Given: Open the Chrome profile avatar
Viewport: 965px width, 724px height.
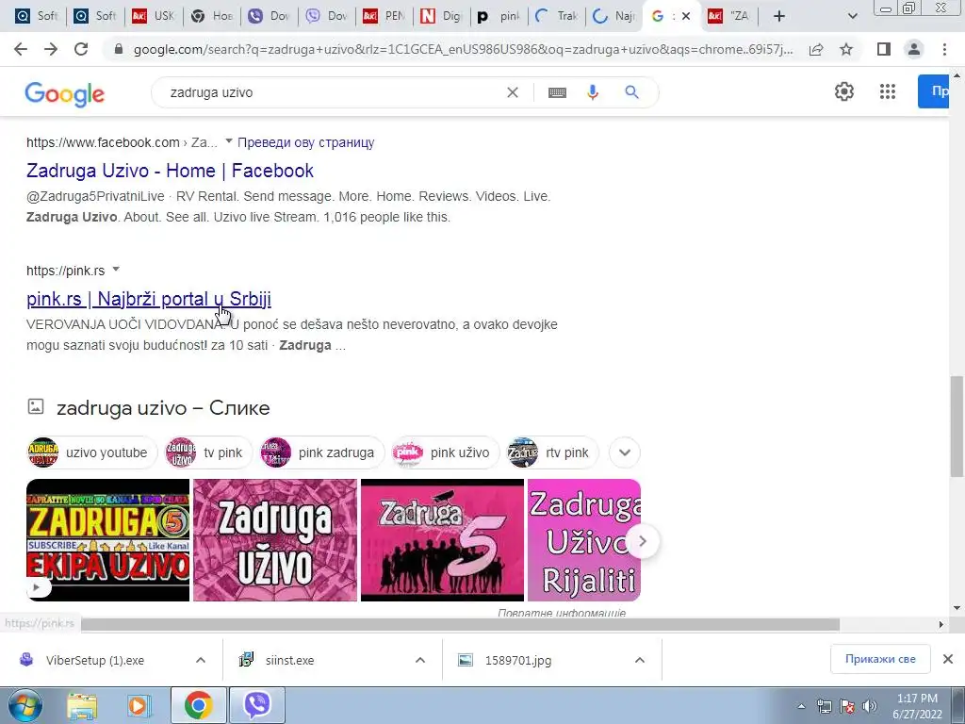Looking at the screenshot, I should point(914,49).
